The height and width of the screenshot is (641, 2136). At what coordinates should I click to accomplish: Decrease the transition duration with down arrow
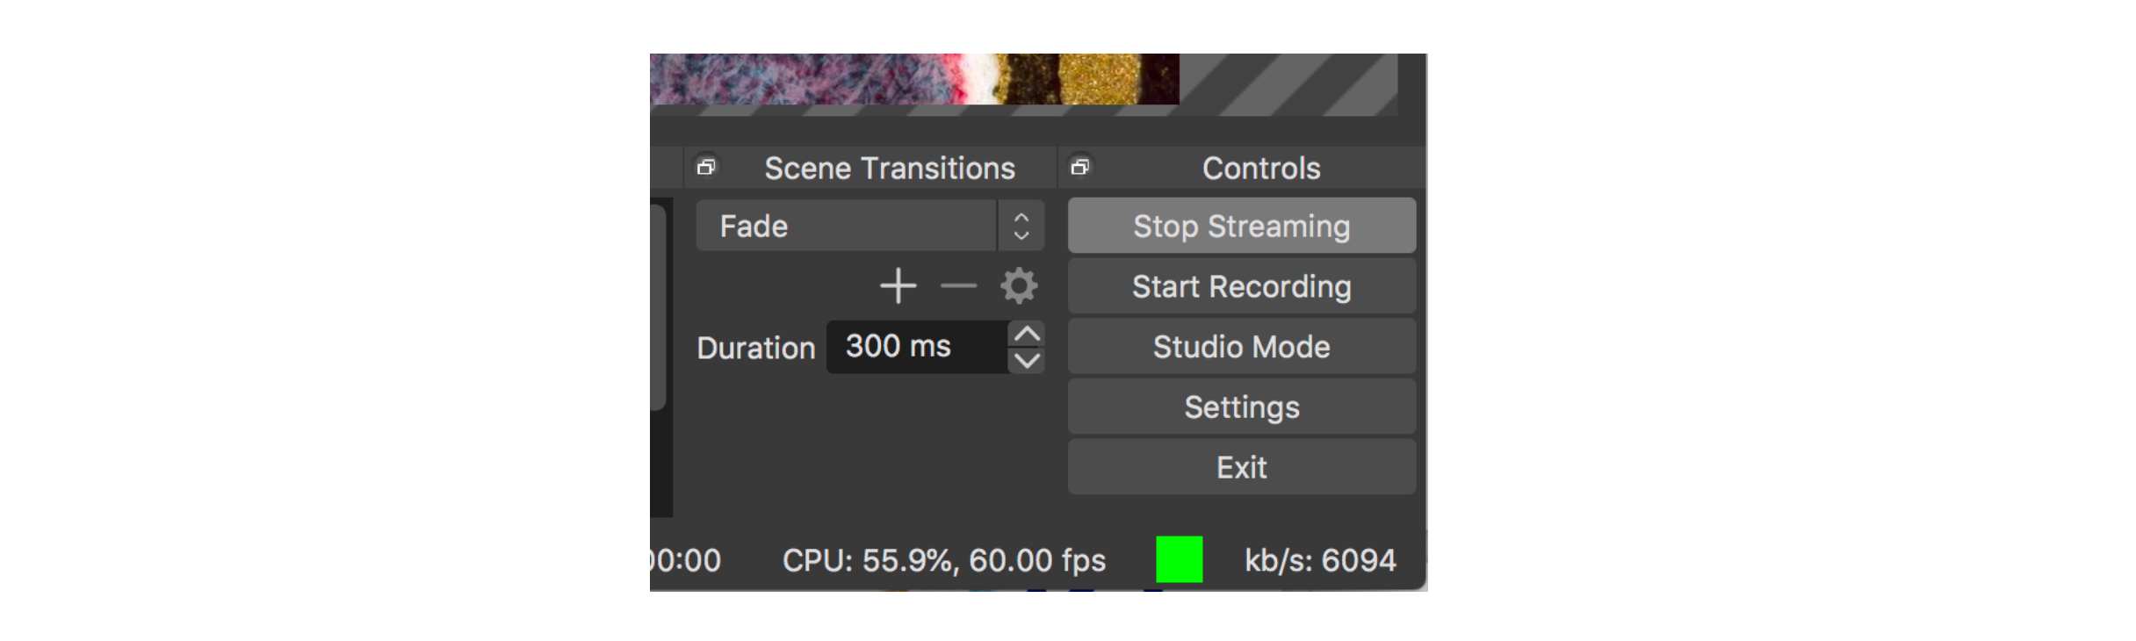pyautogui.click(x=1027, y=361)
